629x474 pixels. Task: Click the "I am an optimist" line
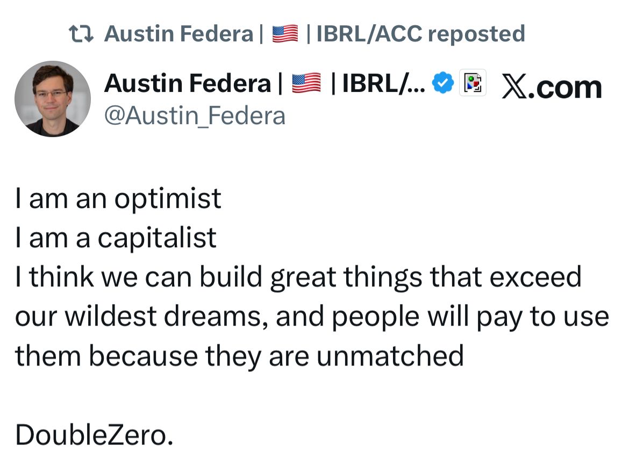point(118,198)
